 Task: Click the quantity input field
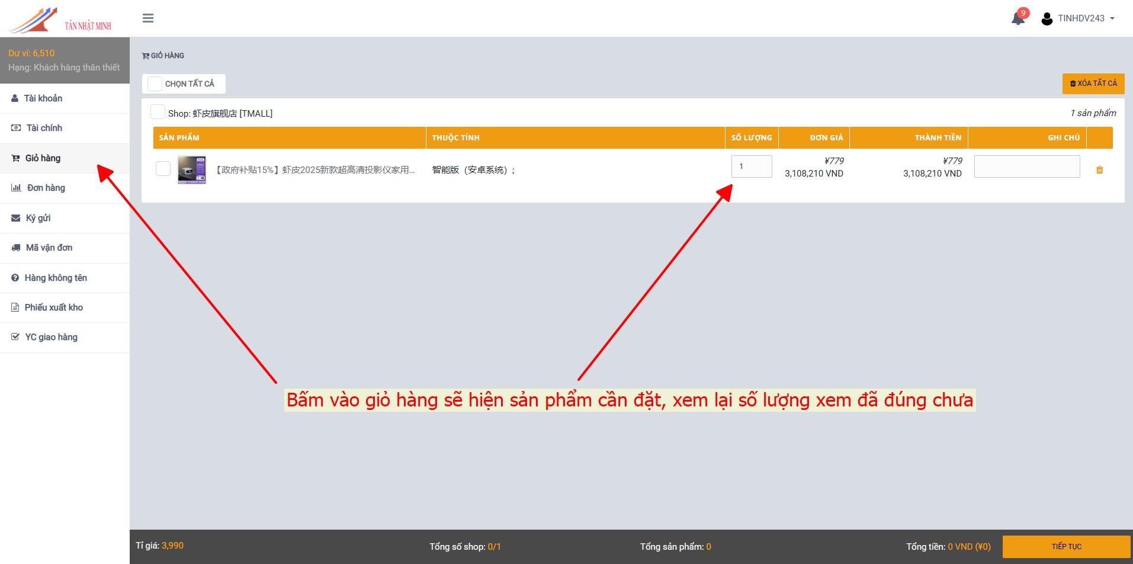751,166
